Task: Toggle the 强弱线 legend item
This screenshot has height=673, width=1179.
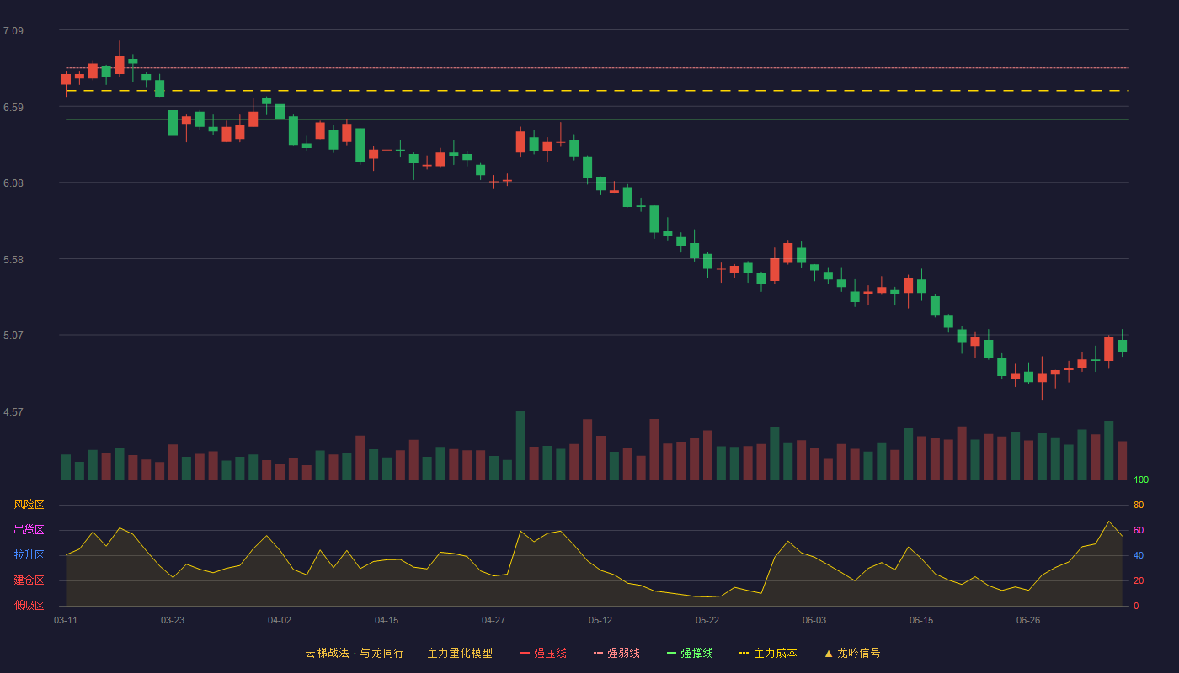Action: point(616,653)
